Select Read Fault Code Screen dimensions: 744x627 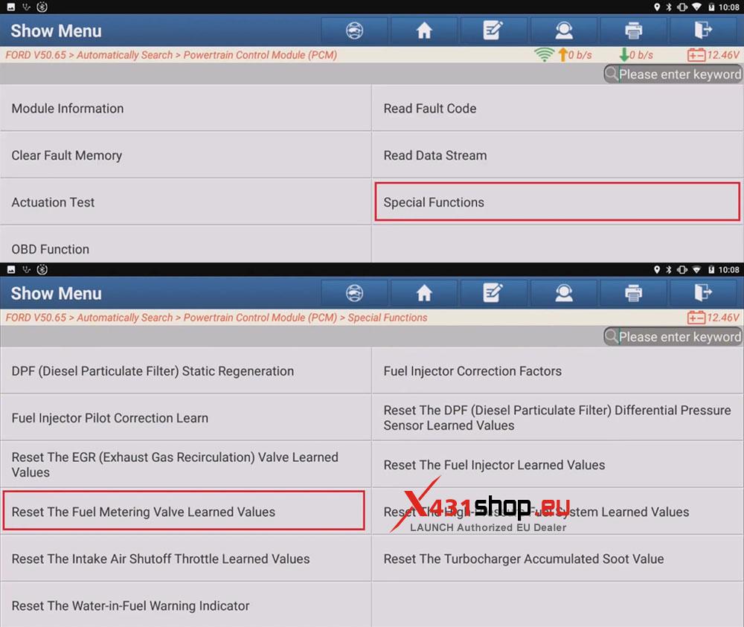coord(557,108)
